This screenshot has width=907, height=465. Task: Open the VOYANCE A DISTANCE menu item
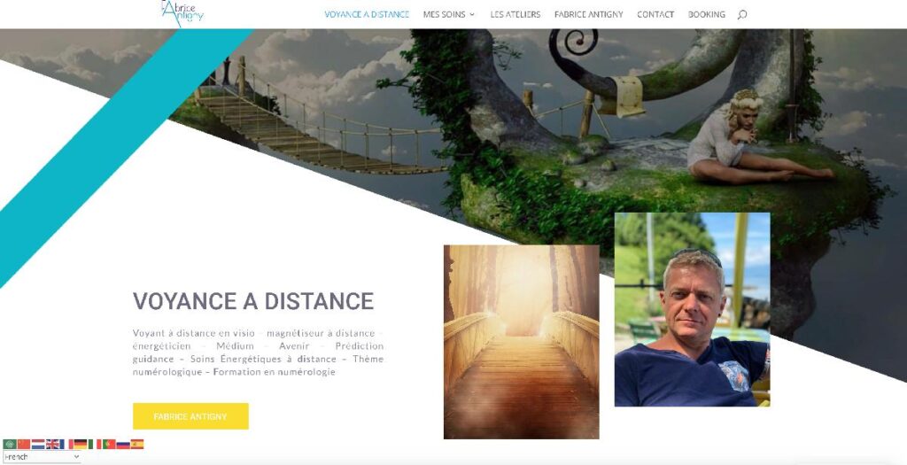(367, 14)
